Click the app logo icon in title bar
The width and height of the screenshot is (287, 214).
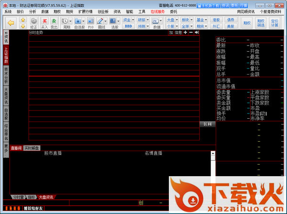[x=5, y=5]
